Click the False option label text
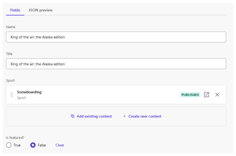 [42, 145]
